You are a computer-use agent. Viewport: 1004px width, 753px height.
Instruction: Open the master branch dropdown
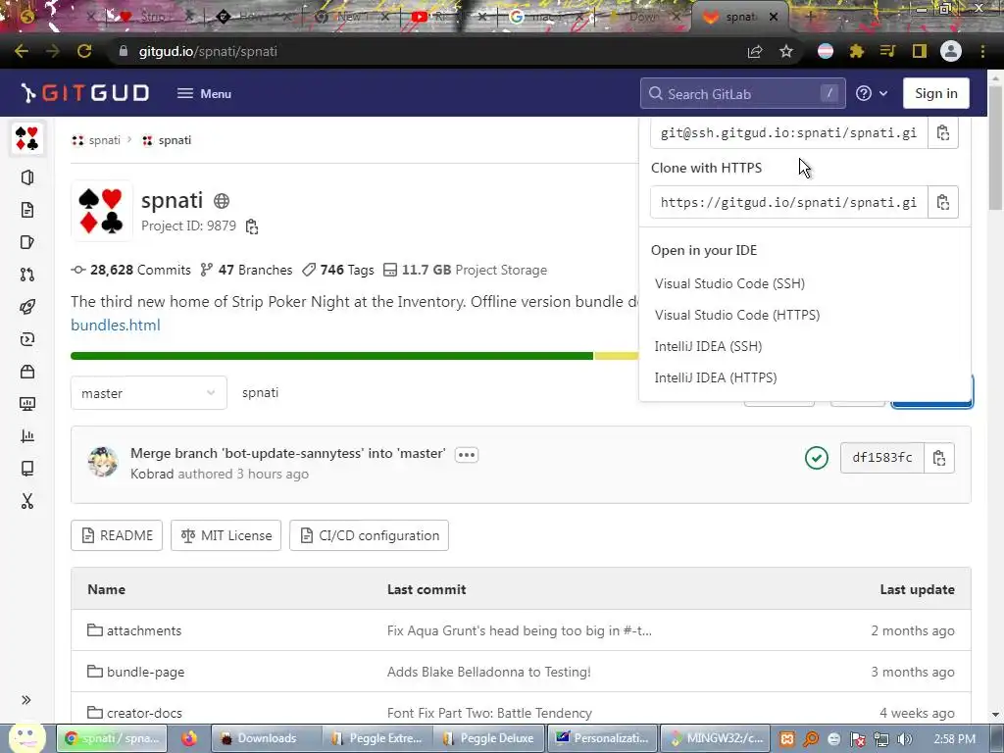coord(149,393)
